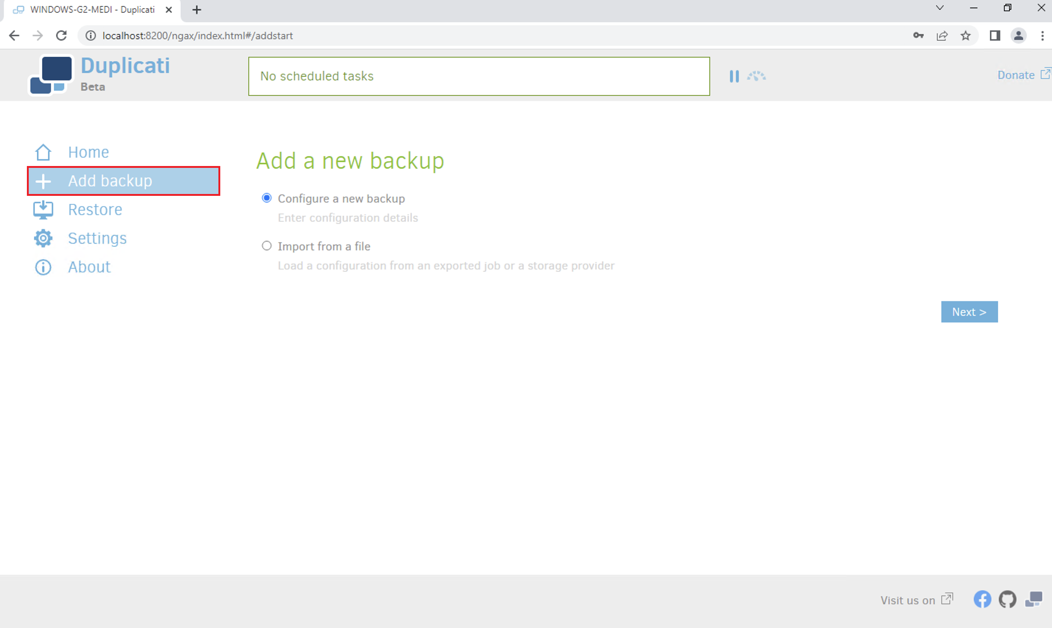Open Duplicati GitHub page icon
Image resolution: width=1052 pixels, height=628 pixels.
(x=1007, y=599)
